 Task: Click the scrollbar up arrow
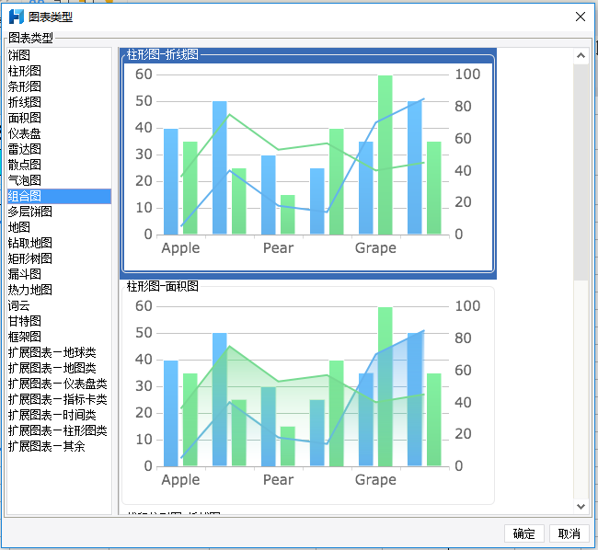(x=581, y=56)
